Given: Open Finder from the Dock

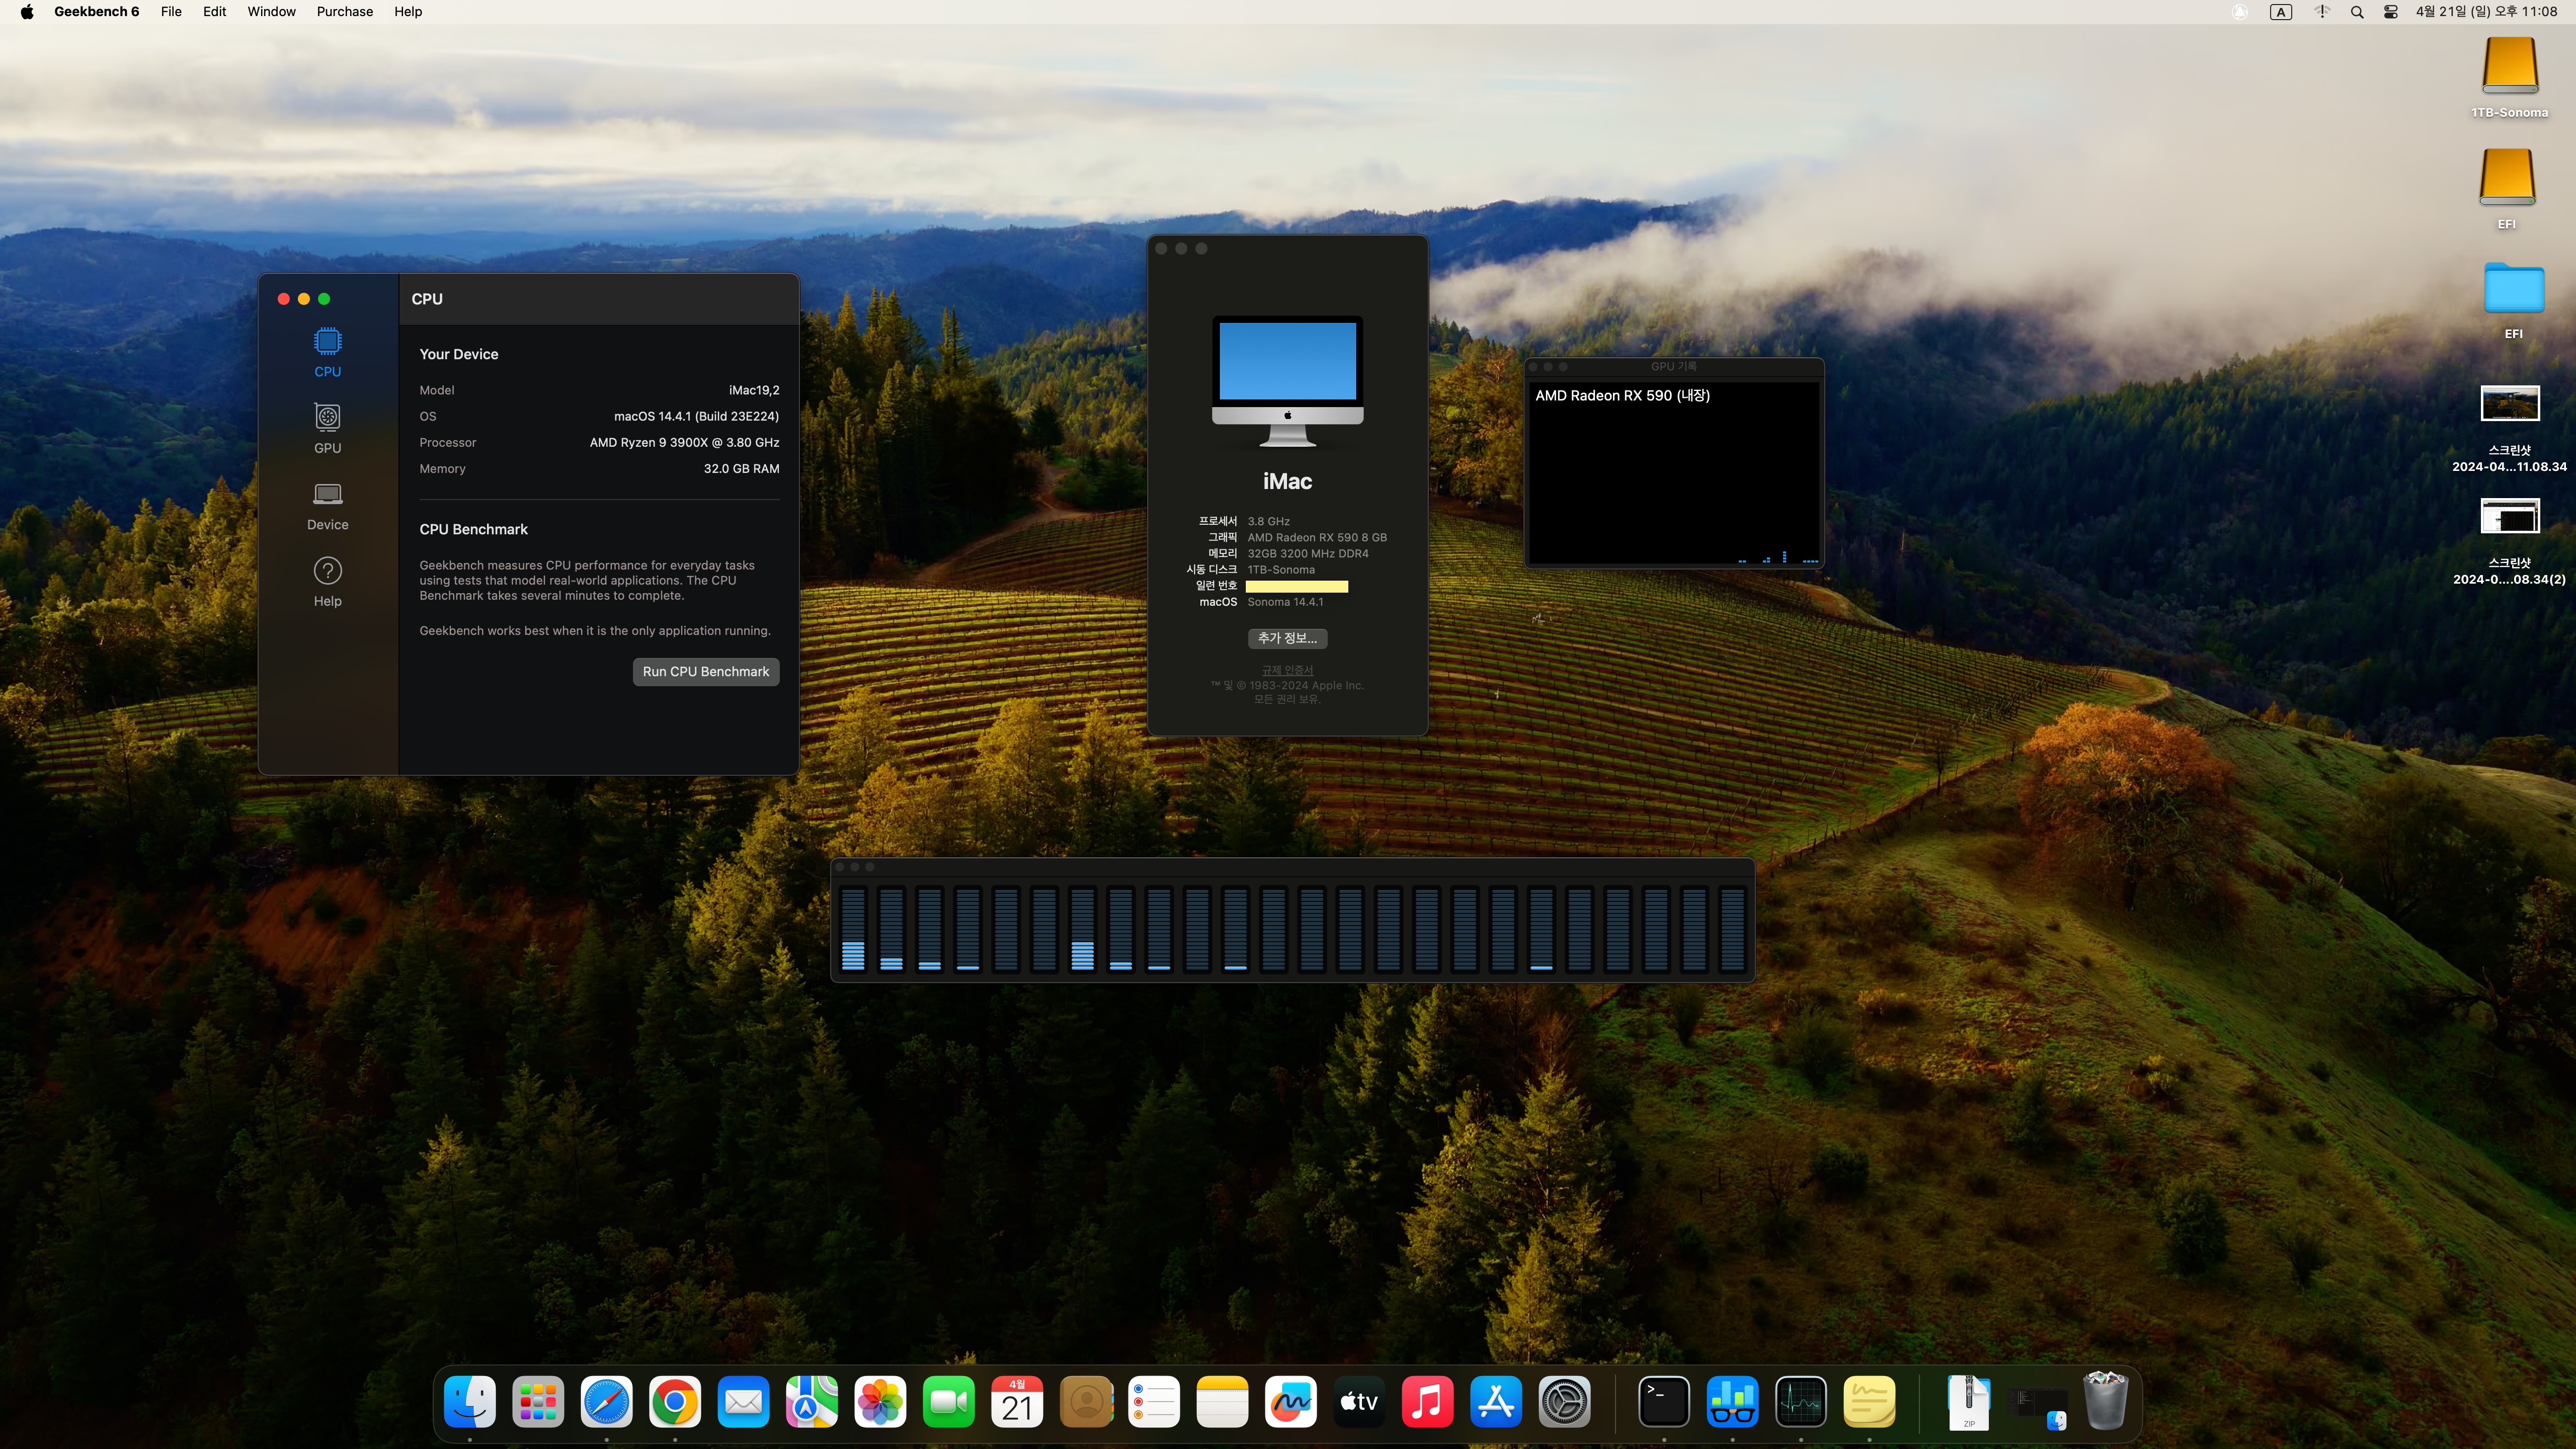Looking at the screenshot, I should coord(470,1401).
